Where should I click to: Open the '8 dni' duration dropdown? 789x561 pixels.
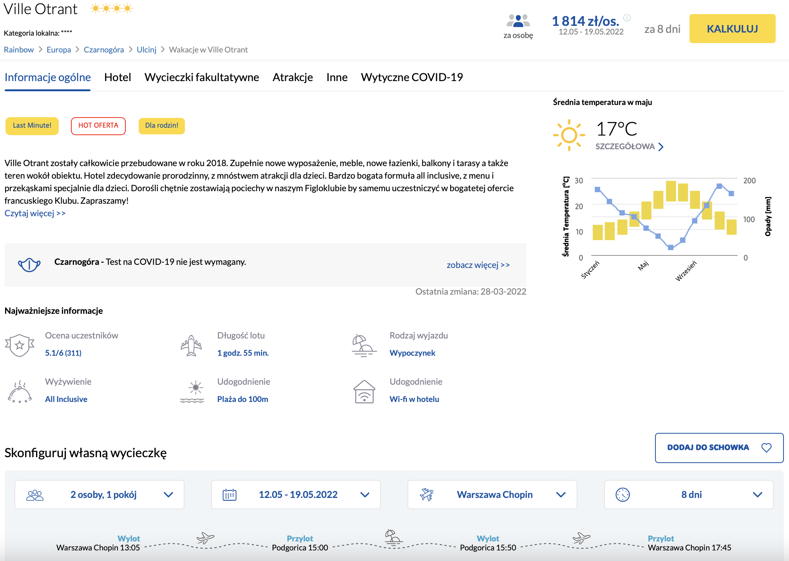(x=689, y=495)
